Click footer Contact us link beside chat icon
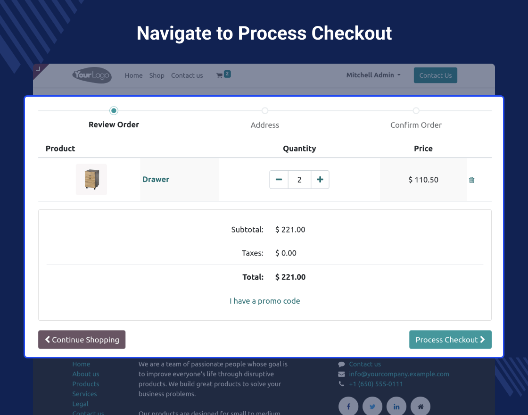Viewport: 528px width, 415px height. [x=365, y=364]
